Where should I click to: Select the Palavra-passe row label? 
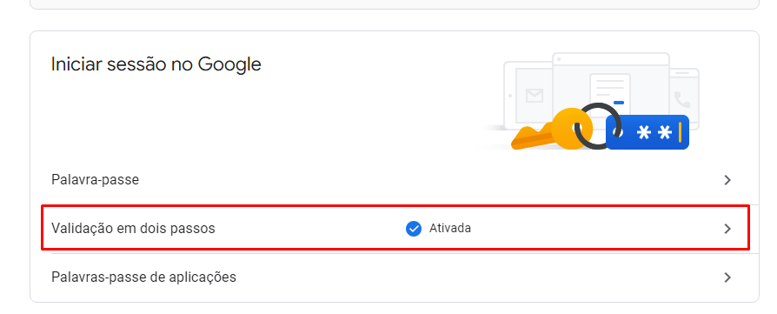(x=95, y=179)
